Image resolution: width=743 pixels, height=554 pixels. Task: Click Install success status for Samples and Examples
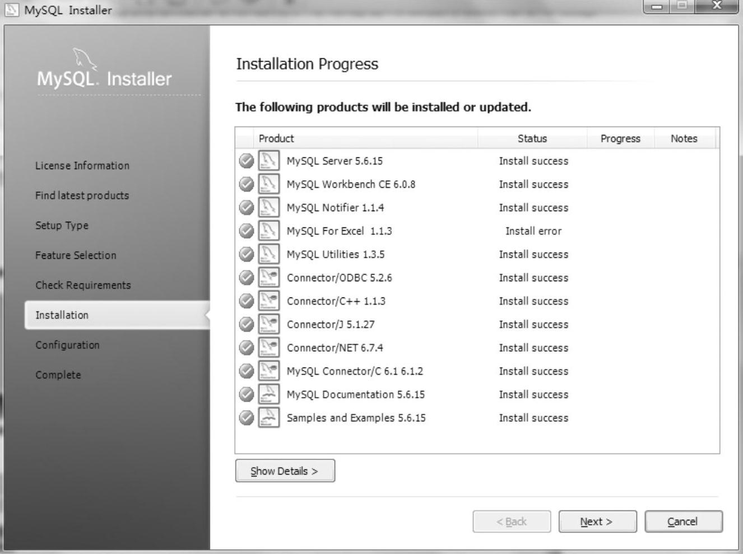[533, 418]
